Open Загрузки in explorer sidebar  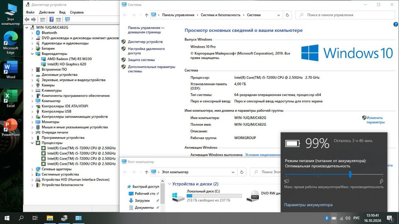142,201
